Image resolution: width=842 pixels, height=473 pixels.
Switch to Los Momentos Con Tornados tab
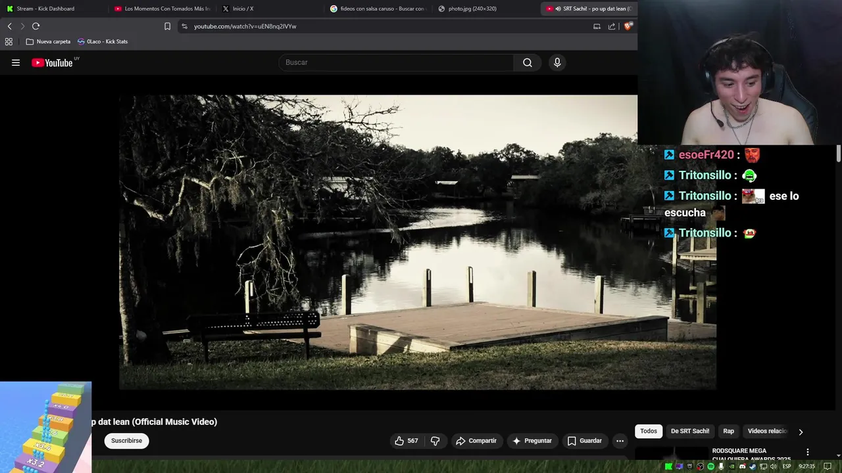pyautogui.click(x=162, y=9)
